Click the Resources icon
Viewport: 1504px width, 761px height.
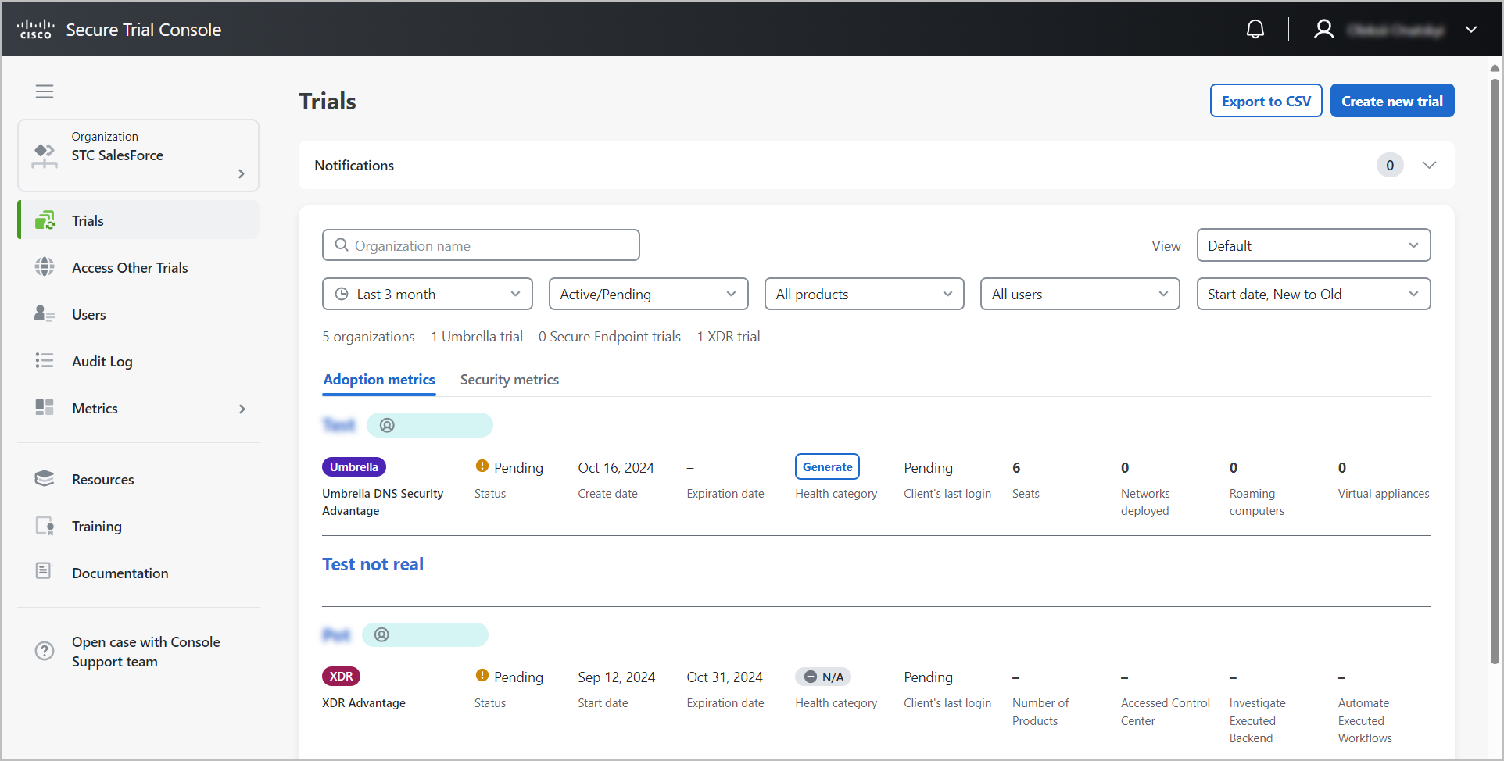pyautogui.click(x=45, y=479)
